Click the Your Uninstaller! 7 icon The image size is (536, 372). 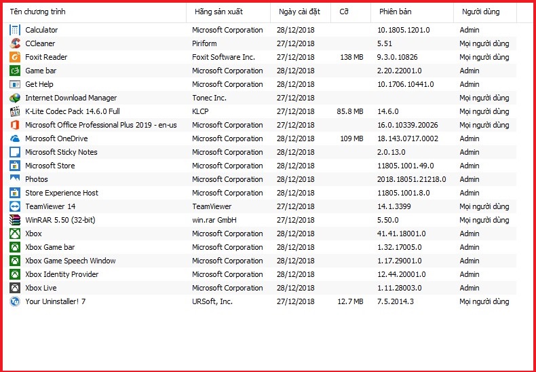(x=15, y=301)
